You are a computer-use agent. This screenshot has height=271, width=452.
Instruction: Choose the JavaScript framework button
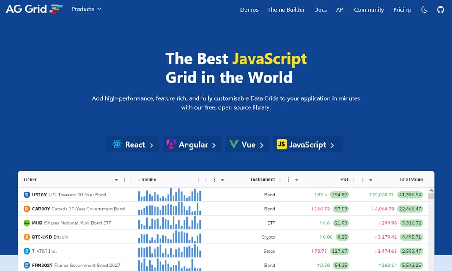308,144
